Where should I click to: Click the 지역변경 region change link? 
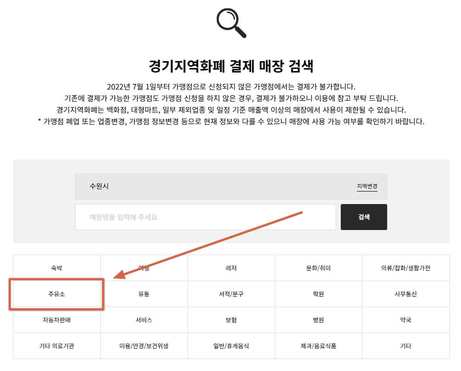367,186
